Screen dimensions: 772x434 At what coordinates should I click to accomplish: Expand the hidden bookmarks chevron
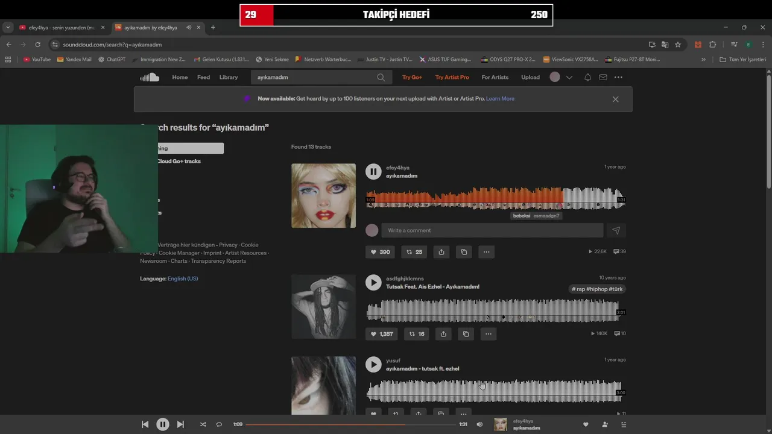(x=703, y=60)
